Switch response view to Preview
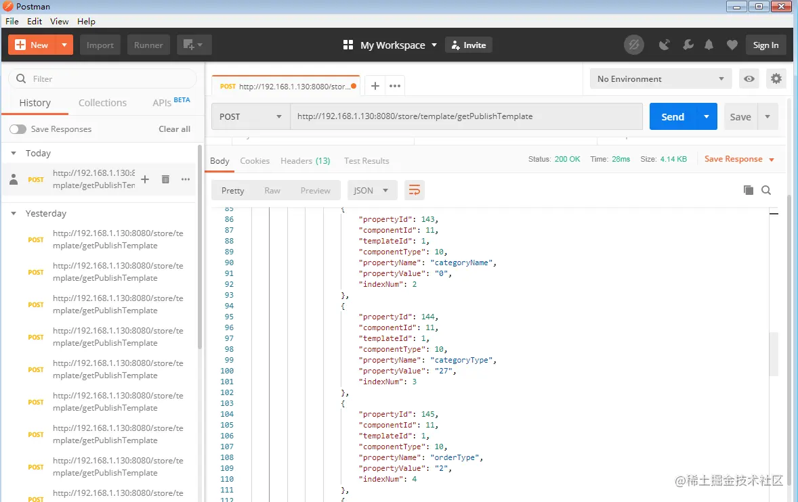The height and width of the screenshot is (502, 798). (x=315, y=191)
